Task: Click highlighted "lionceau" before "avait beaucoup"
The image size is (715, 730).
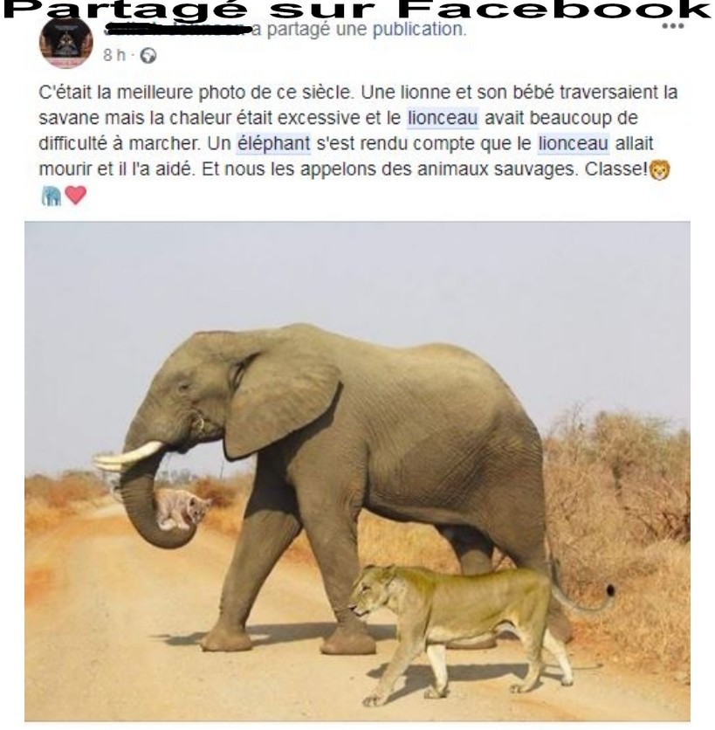Action: [443, 118]
